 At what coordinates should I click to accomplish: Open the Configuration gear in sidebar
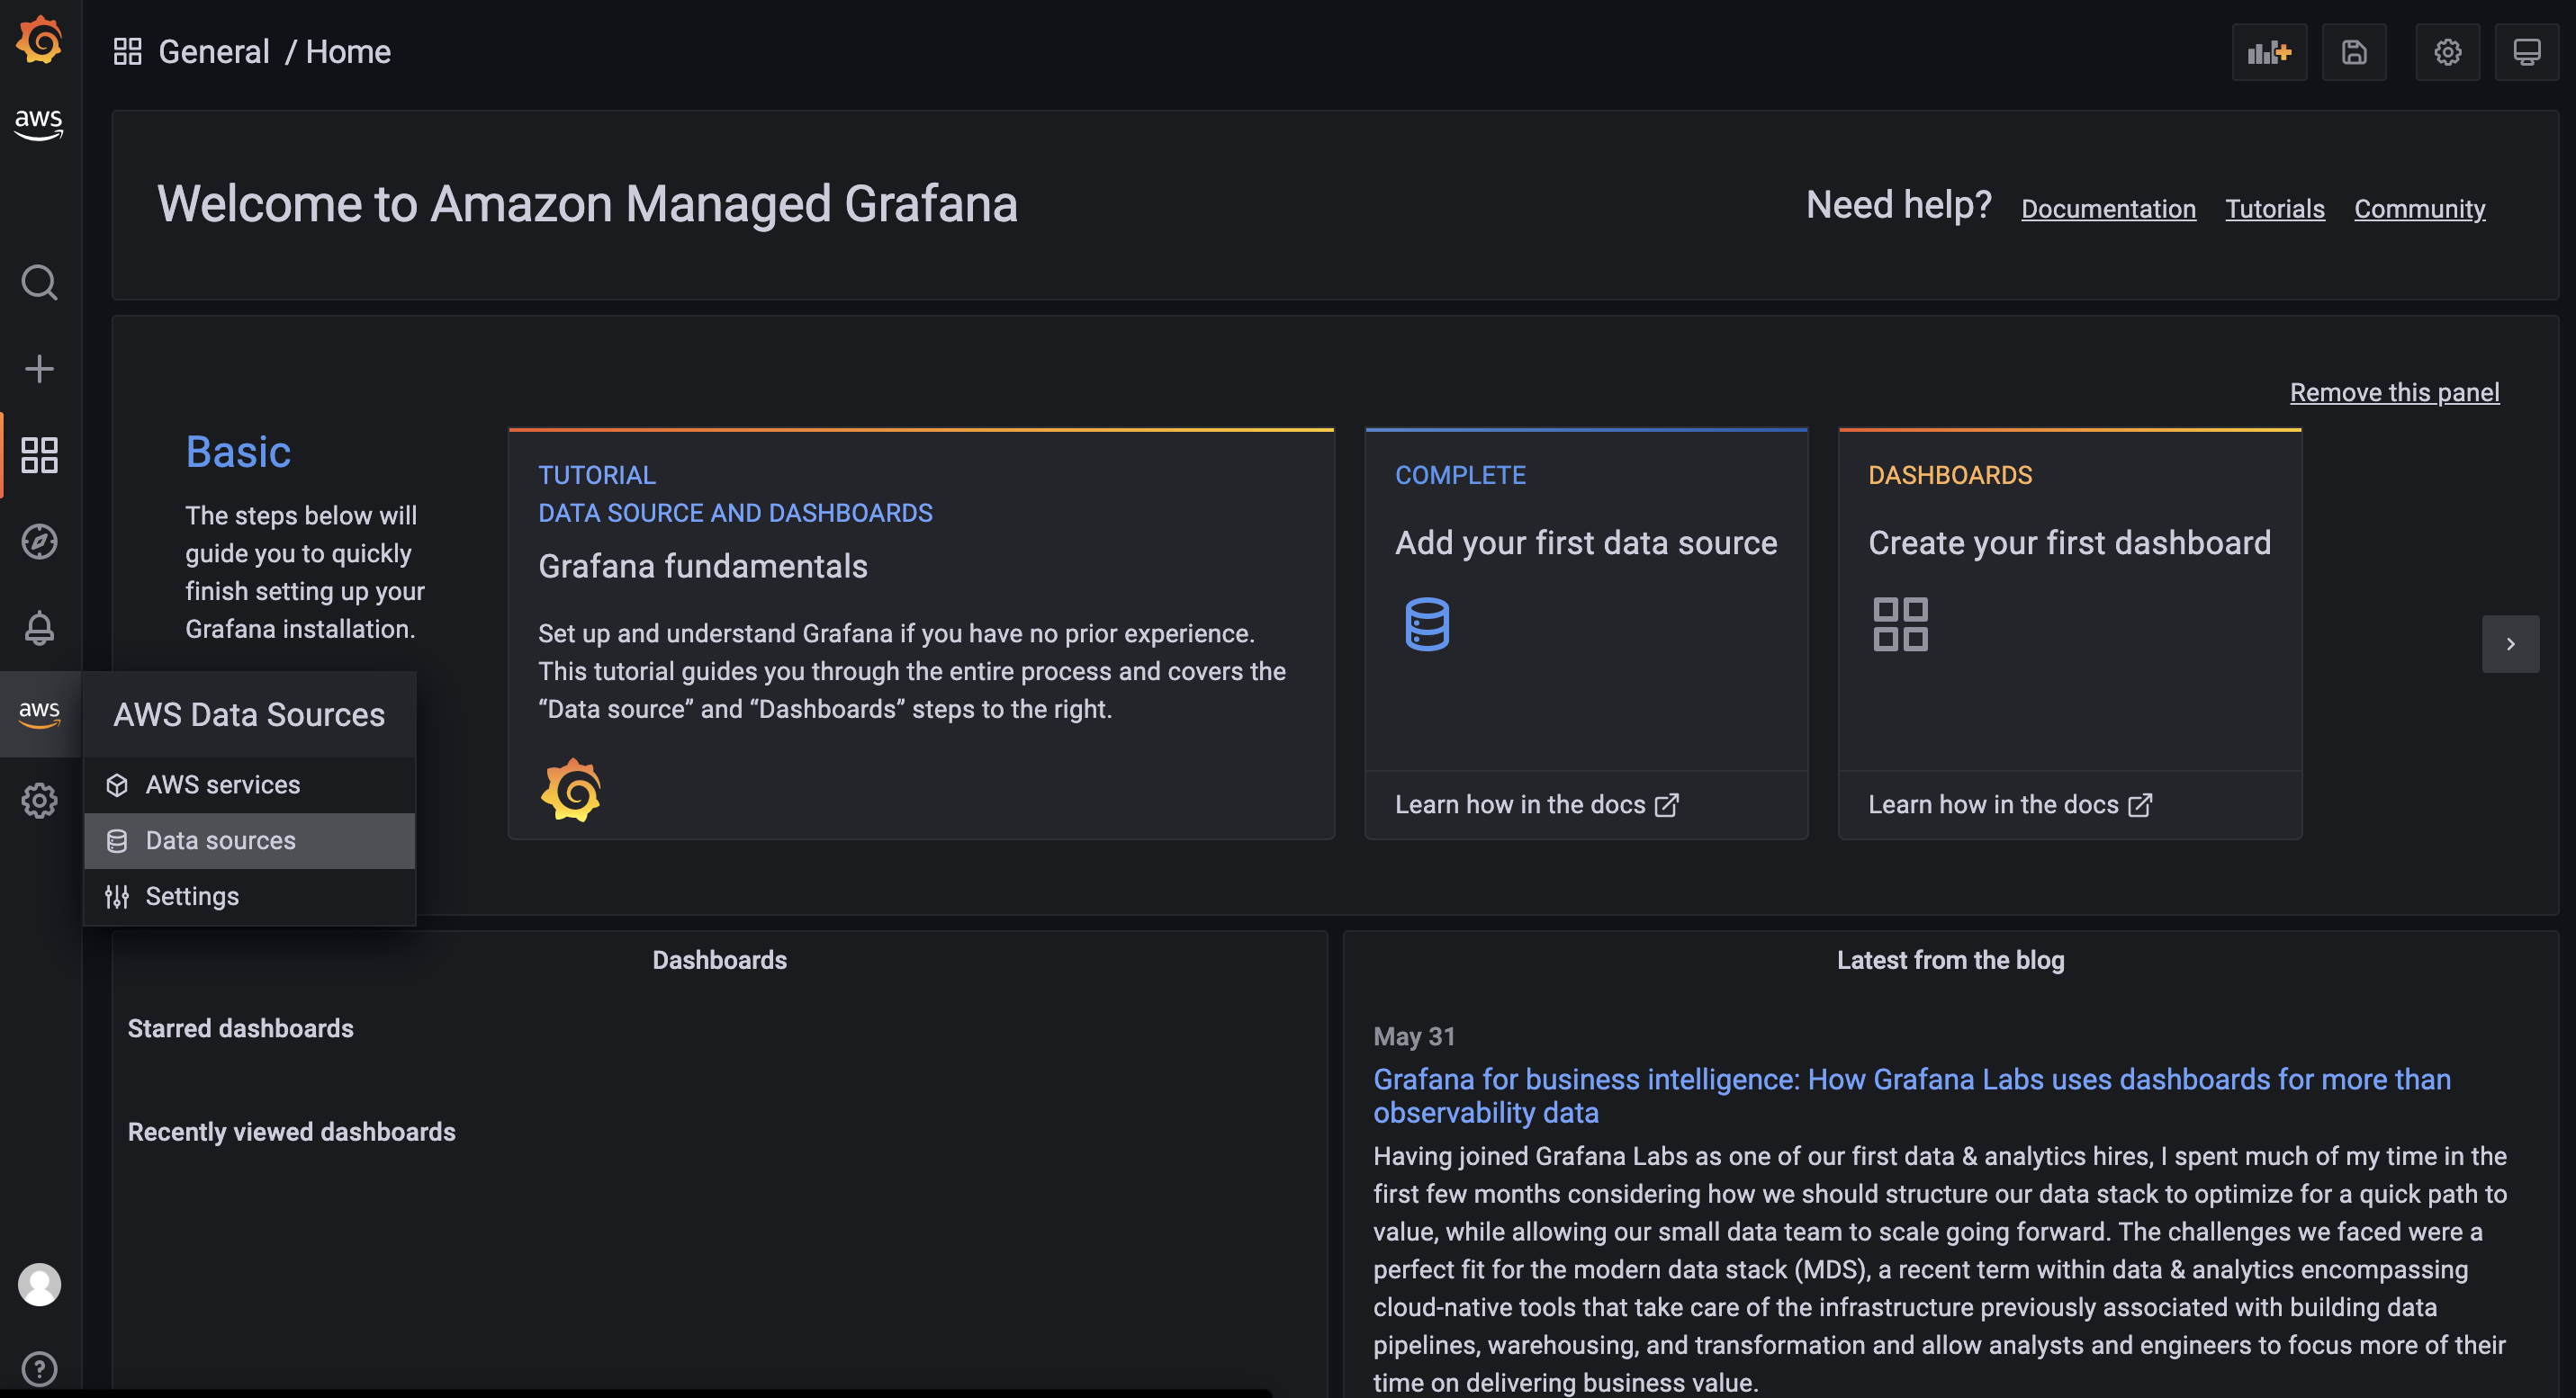(39, 801)
